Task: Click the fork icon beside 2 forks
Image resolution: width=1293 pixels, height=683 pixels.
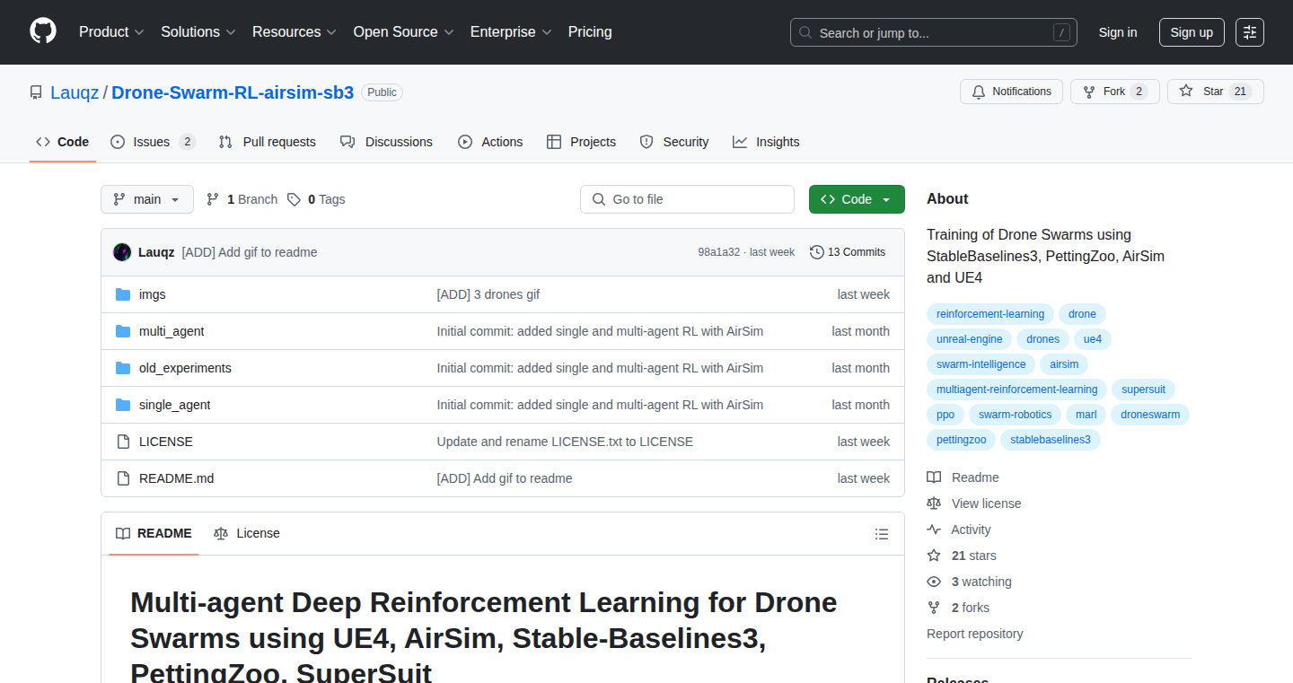Action: pyautogui.click(x=934, y=608)
